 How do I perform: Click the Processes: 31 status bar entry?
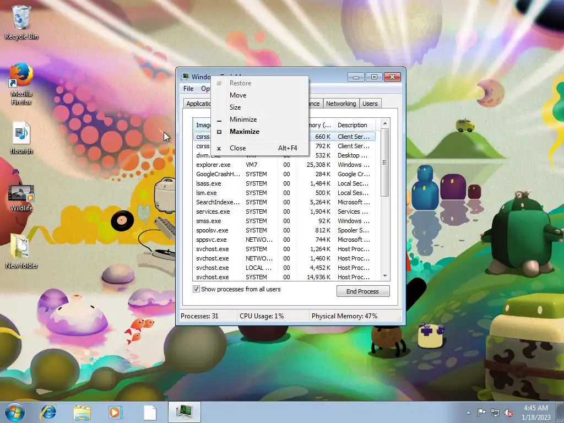coord(199,316)
